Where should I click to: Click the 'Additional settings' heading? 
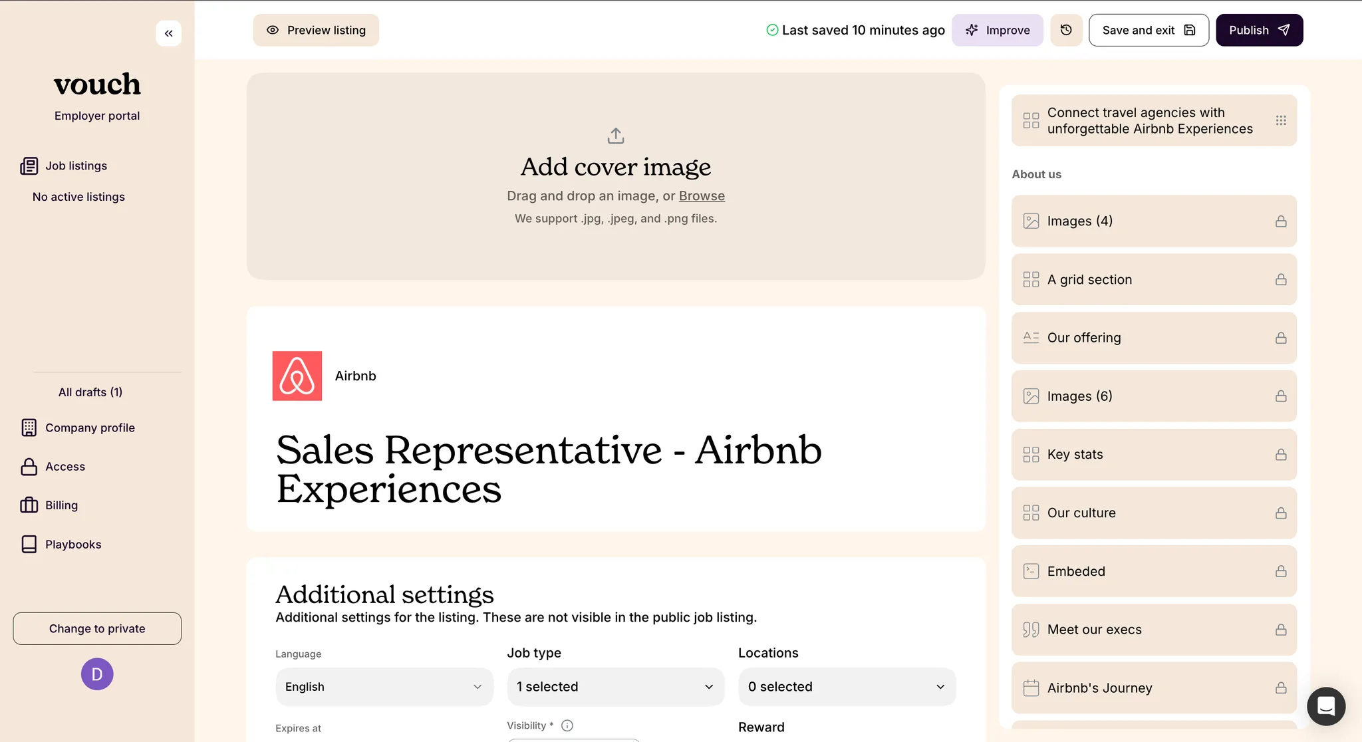(384, 594)
